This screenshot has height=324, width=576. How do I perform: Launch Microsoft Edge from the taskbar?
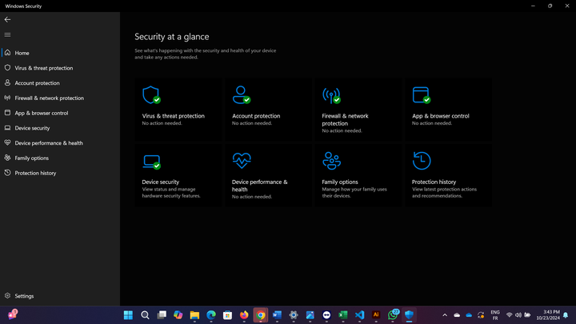coord(211,315)
